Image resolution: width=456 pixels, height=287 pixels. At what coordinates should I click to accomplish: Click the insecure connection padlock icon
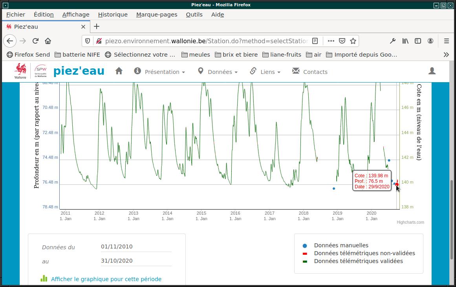(99, 41)
